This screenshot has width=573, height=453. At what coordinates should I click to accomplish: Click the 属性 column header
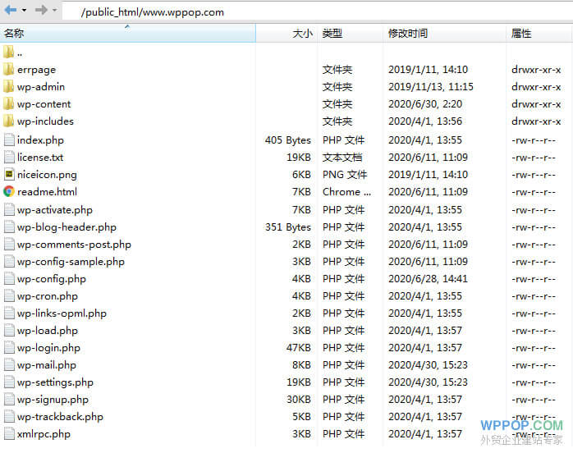click(x=521, y=34)
